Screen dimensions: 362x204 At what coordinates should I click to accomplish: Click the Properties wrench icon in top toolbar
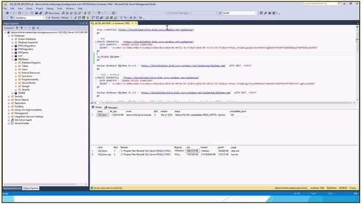(265, 13)
